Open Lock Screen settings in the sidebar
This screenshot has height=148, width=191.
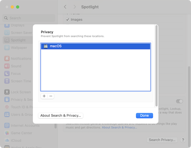(x=21, y=92)
